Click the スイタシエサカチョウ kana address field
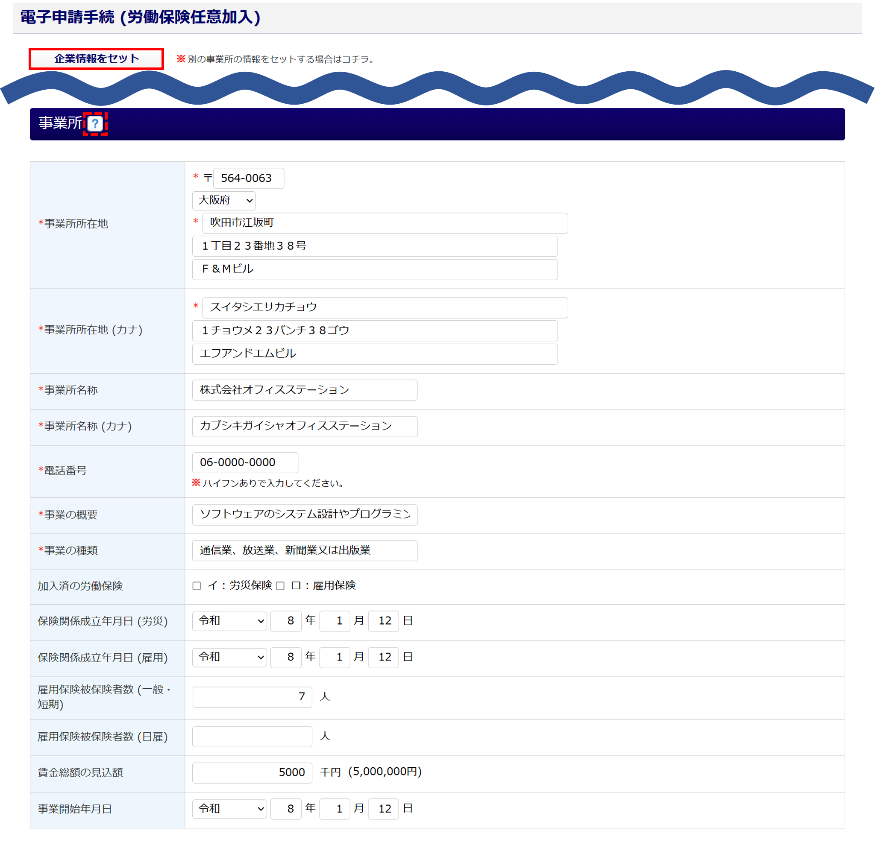875x842 pixels. coord(385,308)
